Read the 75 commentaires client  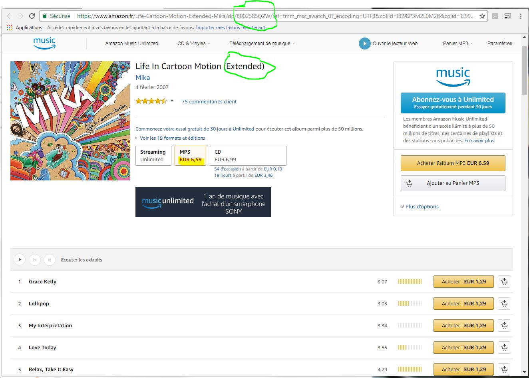[x=209, y=102]
